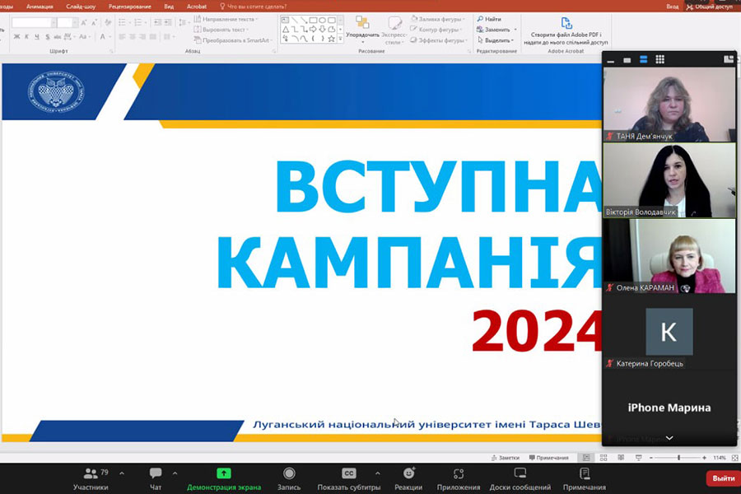
Task: Select Олена КАРАМАН video thumbnail
Action: point(669,256)
